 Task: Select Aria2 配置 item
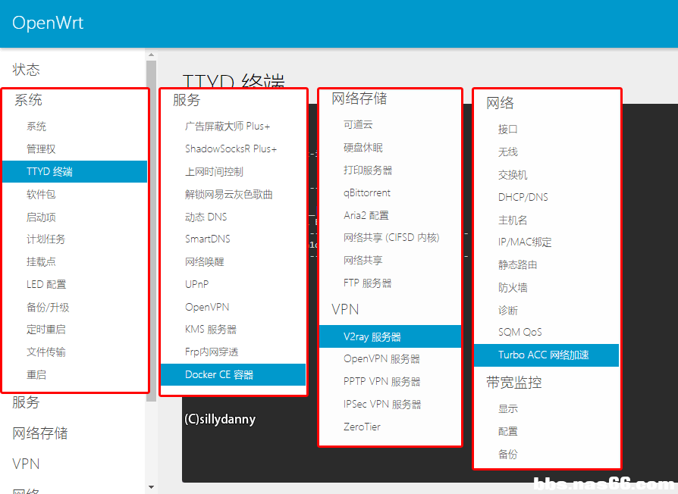pos(366,215)
